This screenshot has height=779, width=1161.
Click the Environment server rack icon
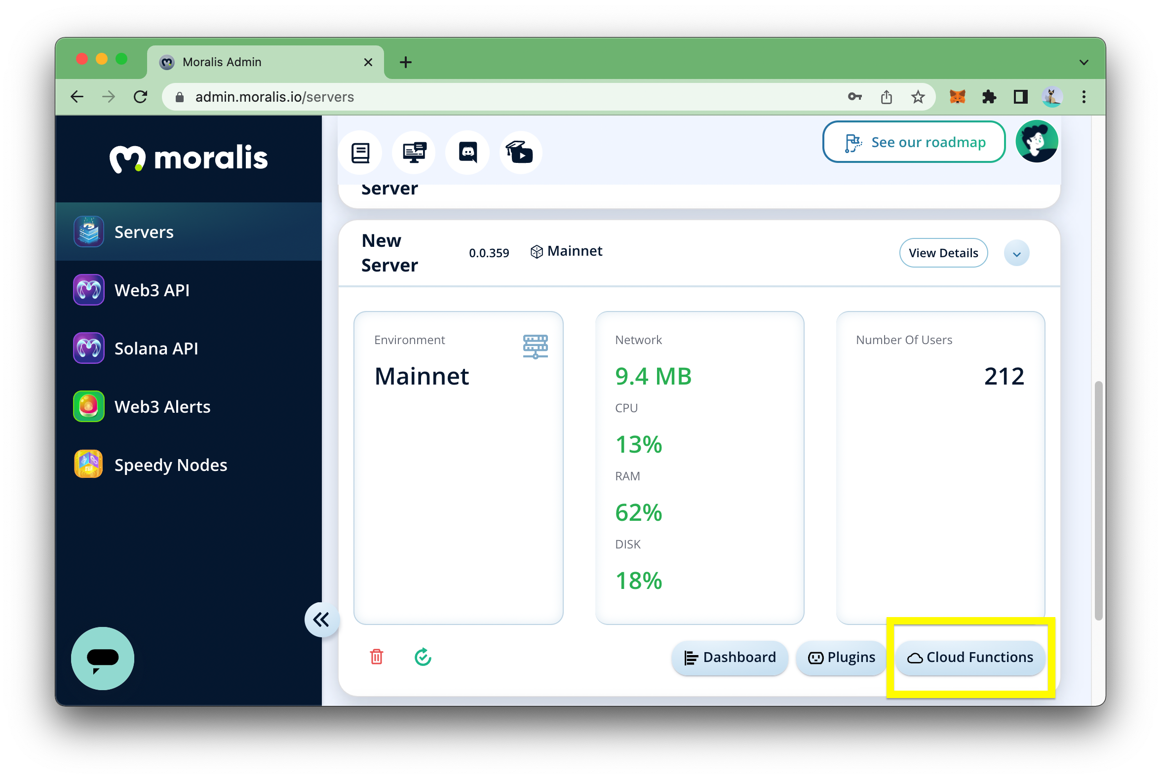click(x=535, y=346)
